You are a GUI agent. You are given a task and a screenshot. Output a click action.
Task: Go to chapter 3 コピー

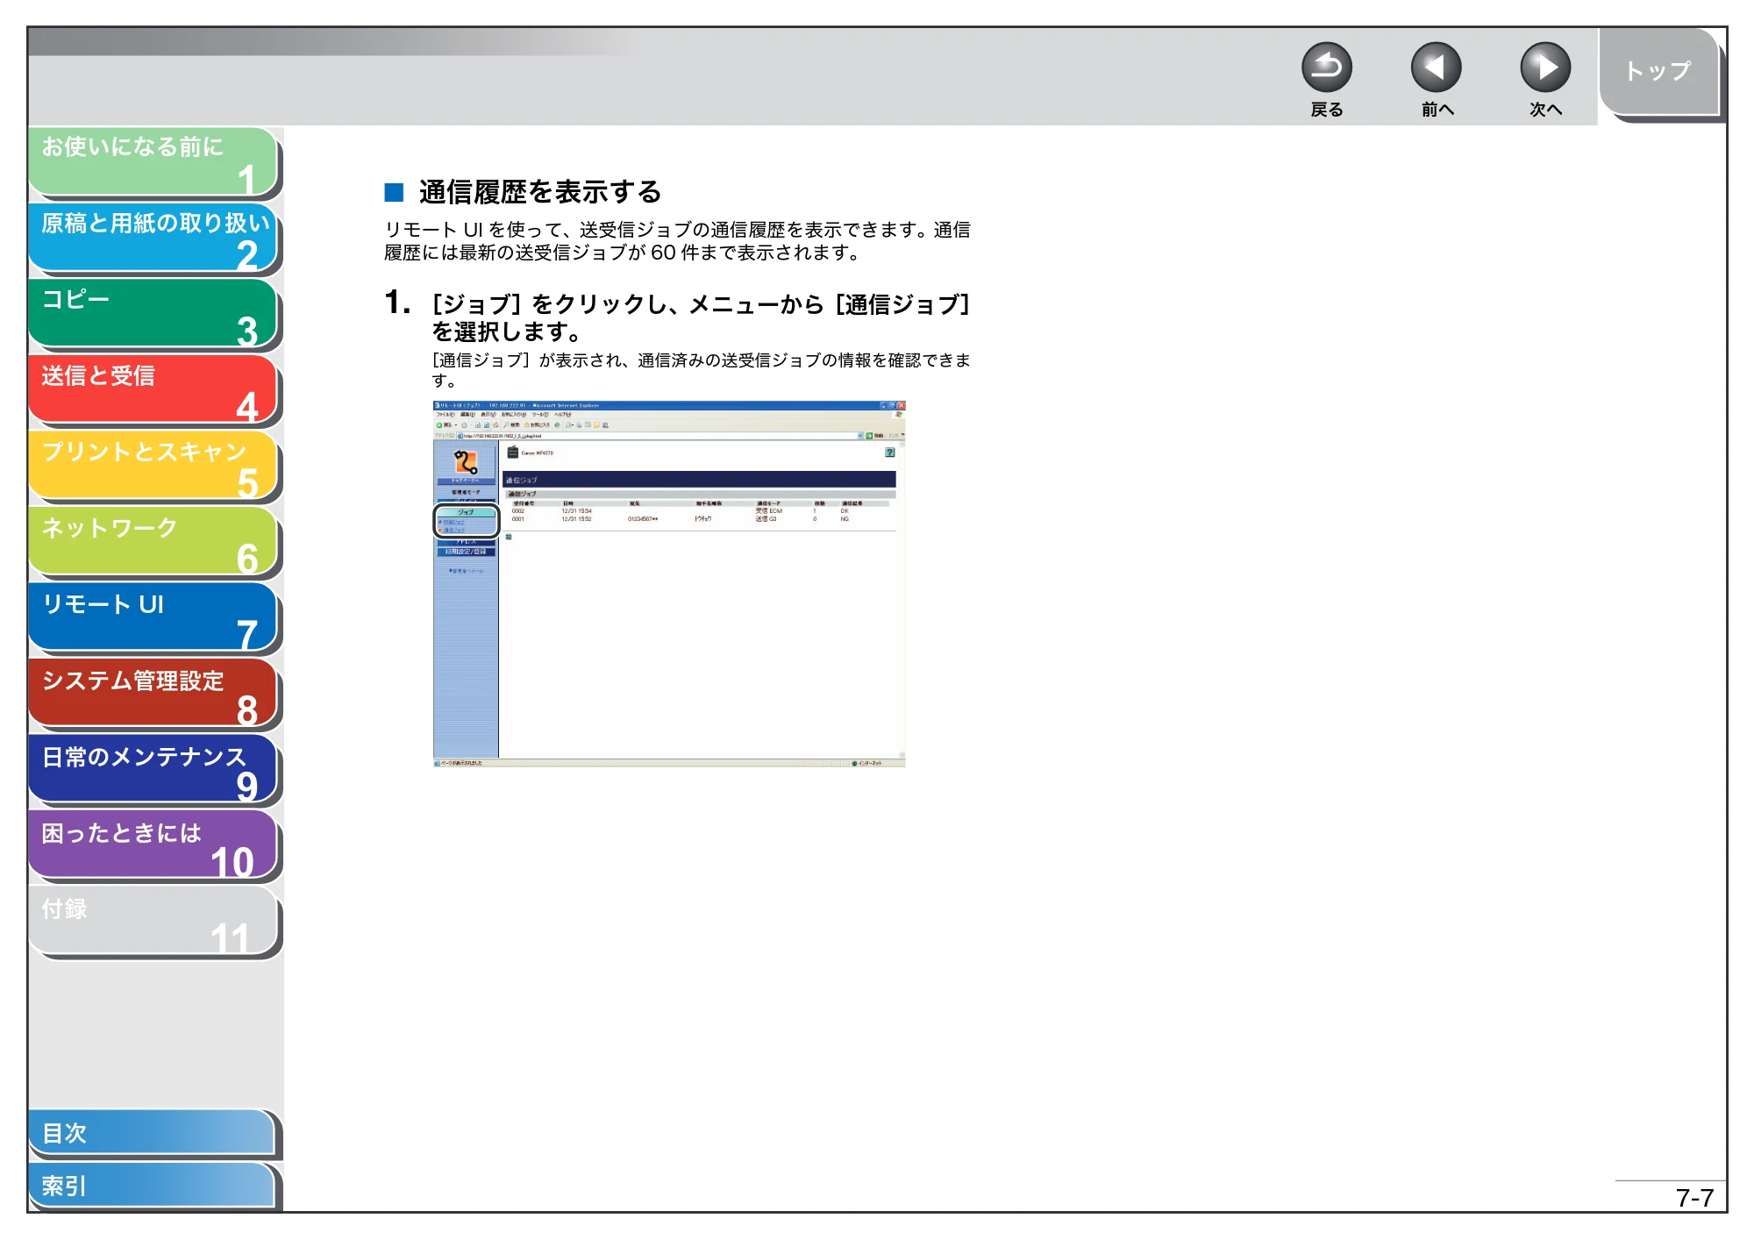tap(153, 315)
